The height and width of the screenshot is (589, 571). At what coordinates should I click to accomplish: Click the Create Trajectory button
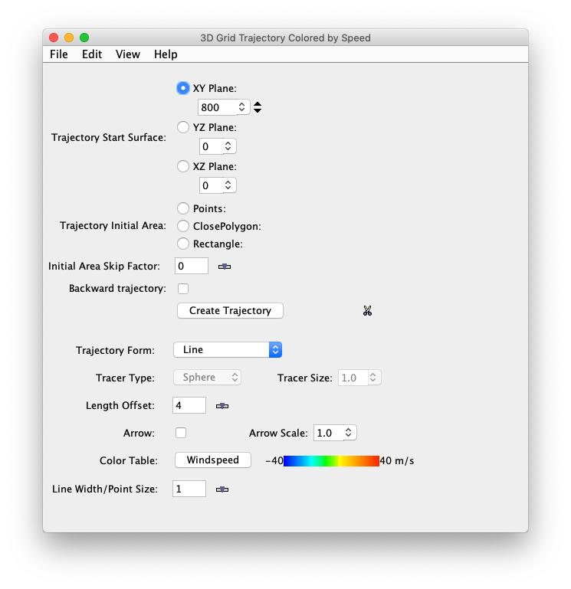click(x=230, y=310)
